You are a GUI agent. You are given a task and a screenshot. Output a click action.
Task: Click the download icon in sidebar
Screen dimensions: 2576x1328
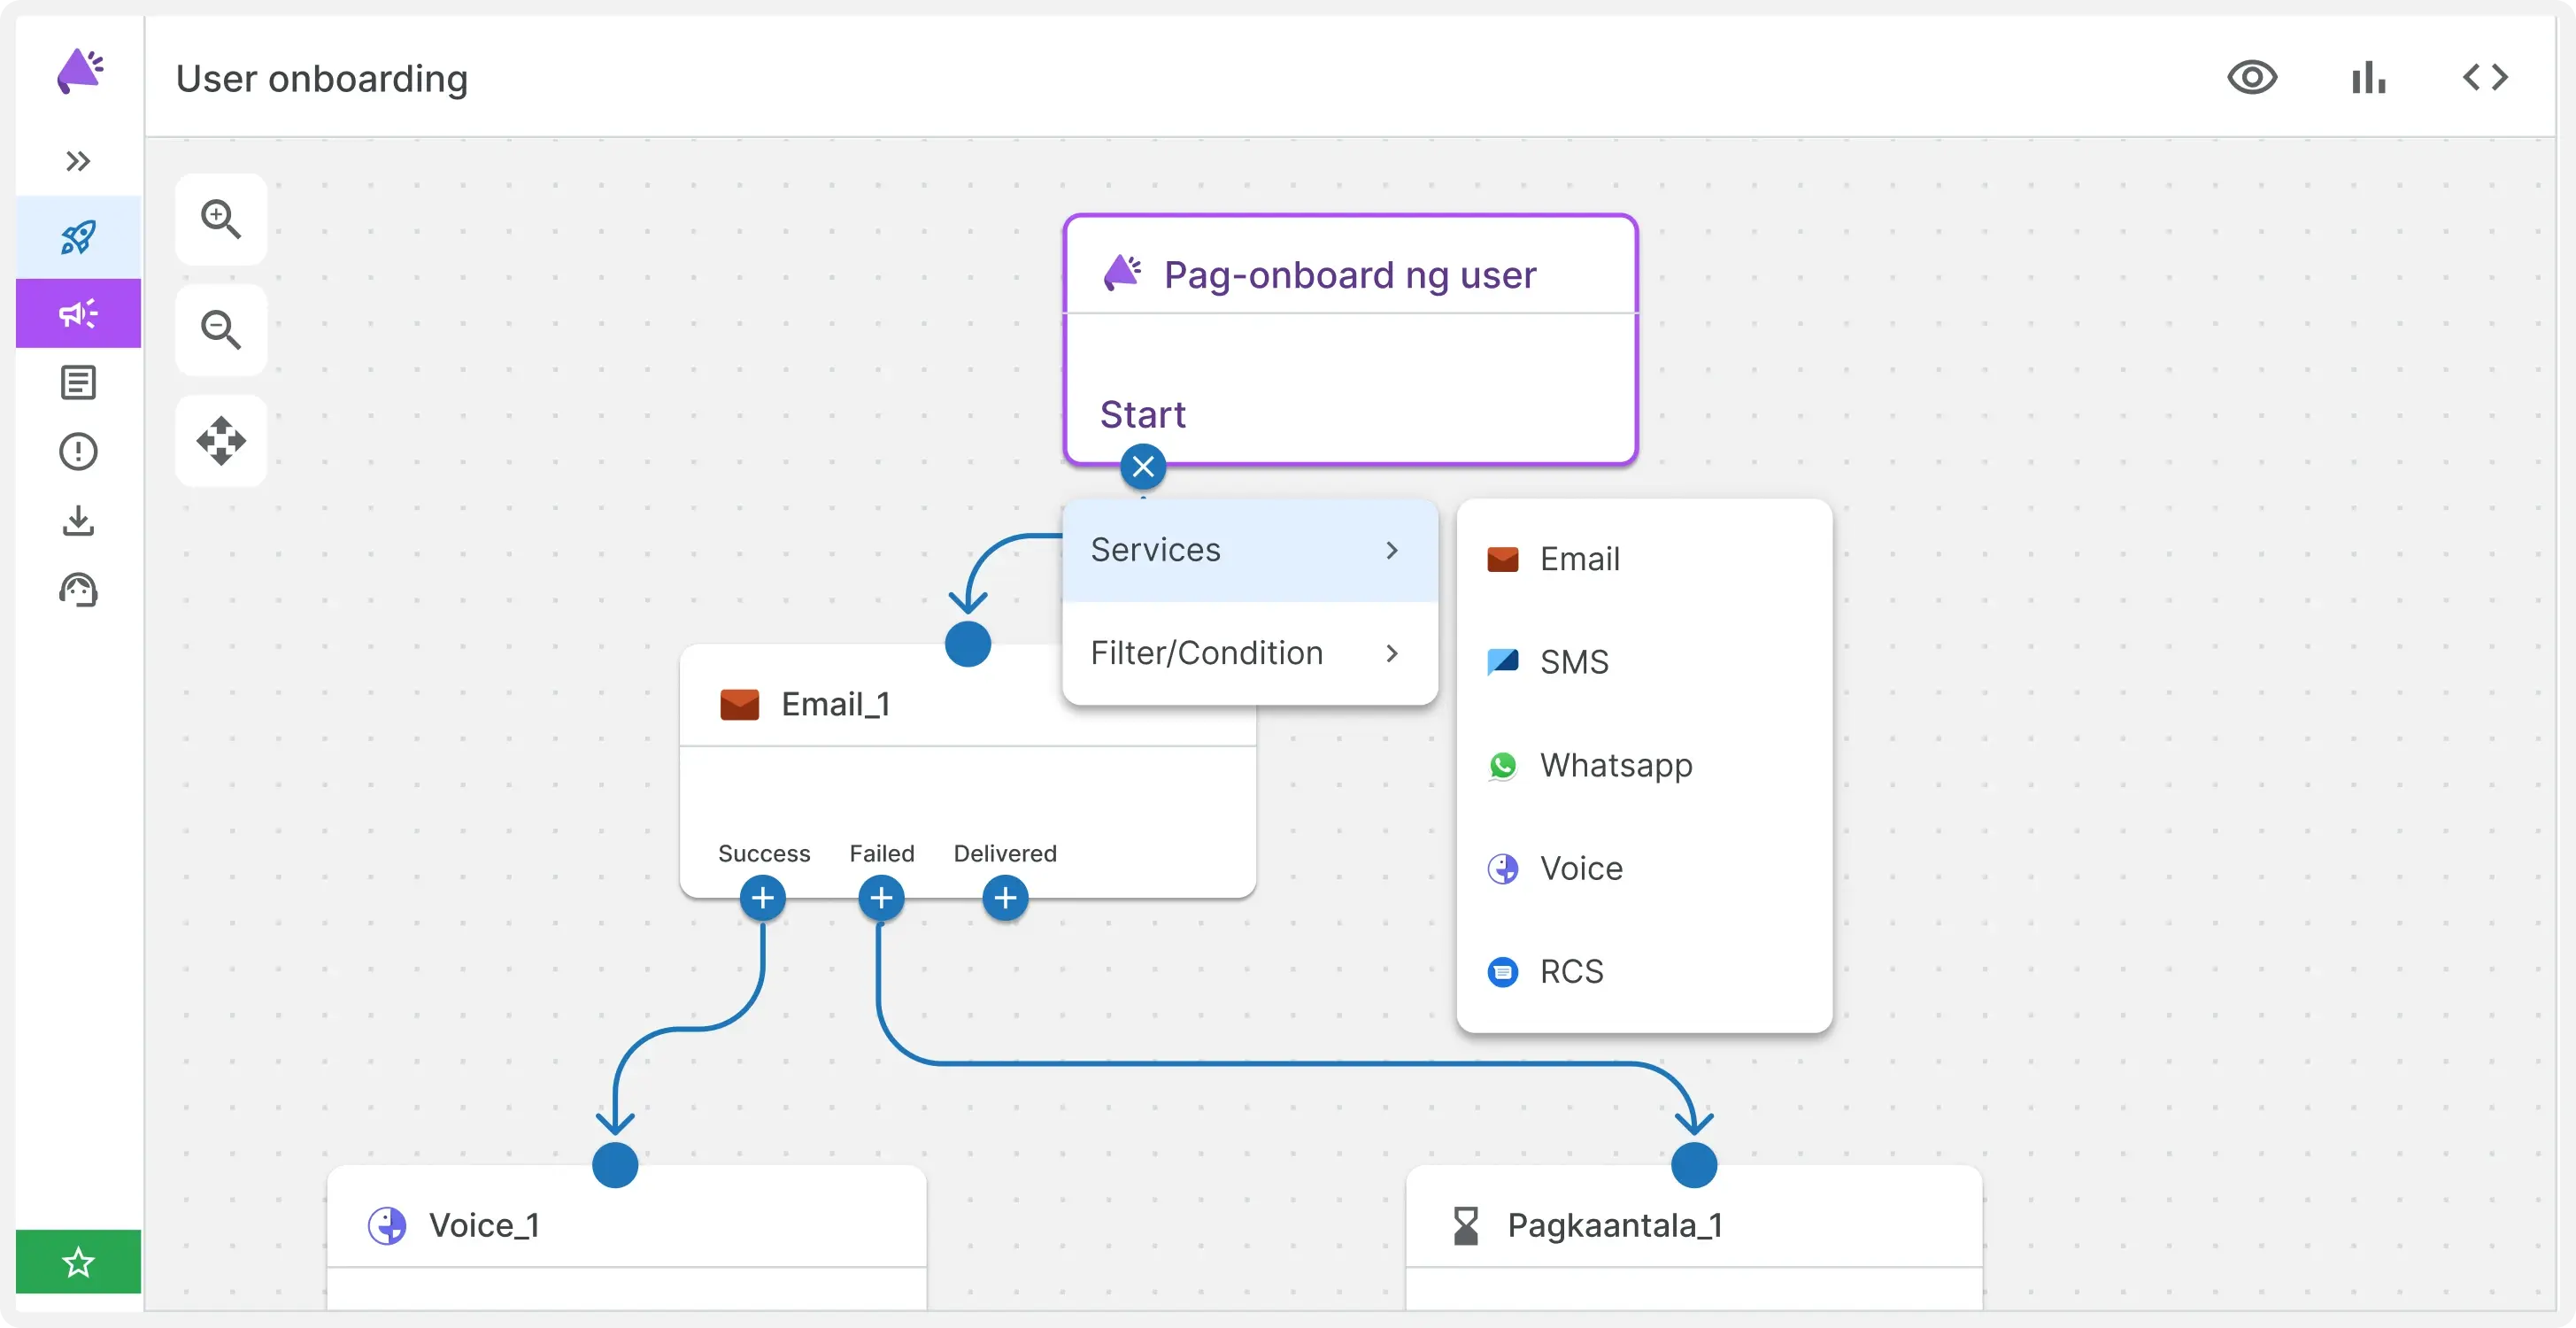click(x=78, y=521)
